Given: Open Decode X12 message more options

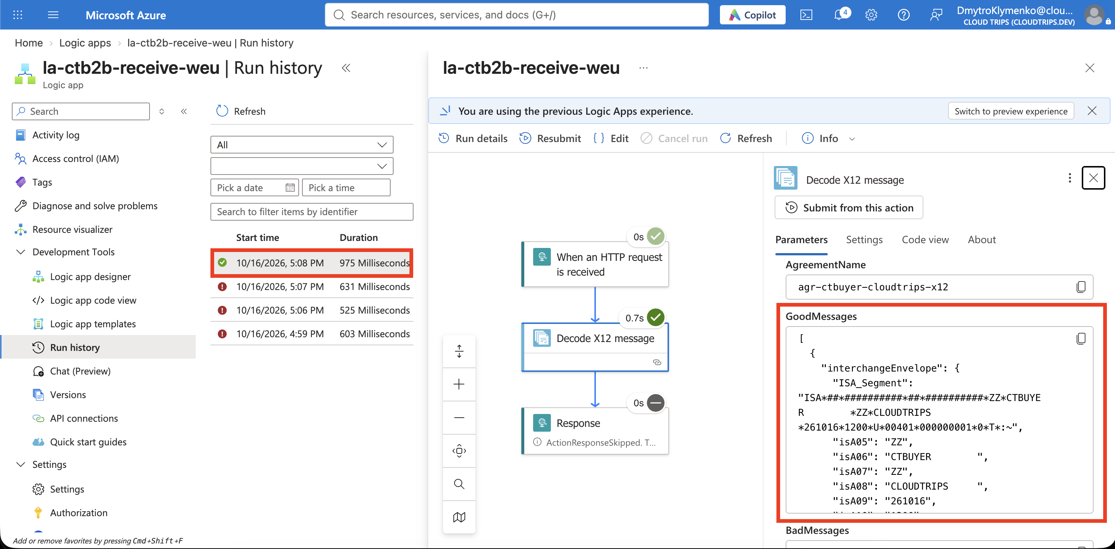Looking at the screenshot, I should 1070,178.
